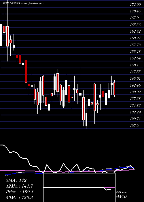Click the 5MA : 142 readout

(x=16, y=180)
